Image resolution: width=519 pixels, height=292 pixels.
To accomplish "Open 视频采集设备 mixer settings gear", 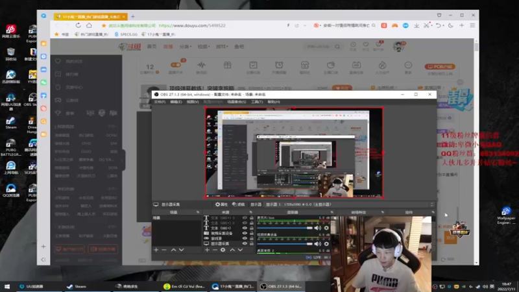I will [326, 244].
